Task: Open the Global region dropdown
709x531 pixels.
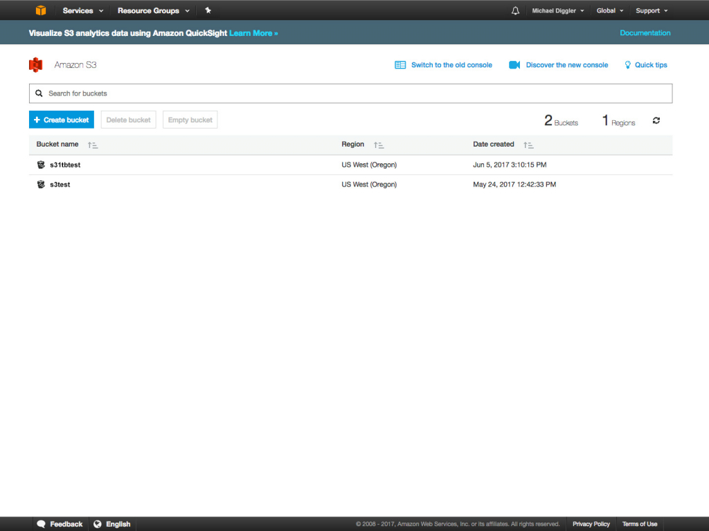Action: (x=610, y=10)
